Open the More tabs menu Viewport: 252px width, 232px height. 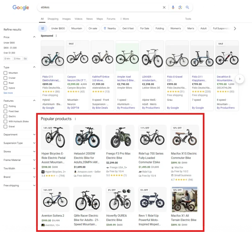coord(124,19)
